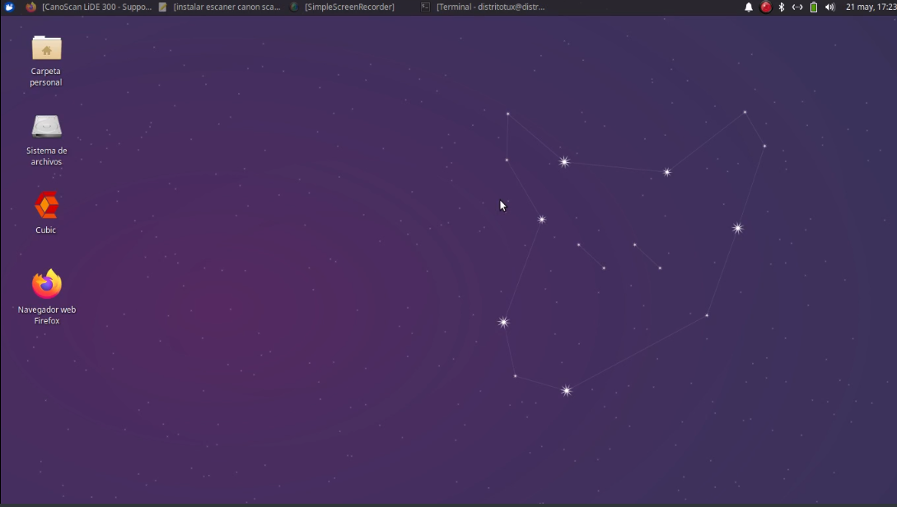
Task: Bring up the Terminal window
Action: [486, 7]
